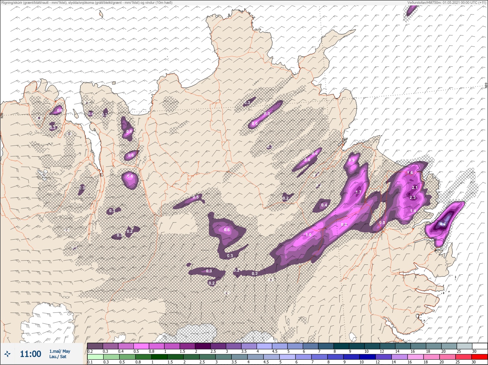Click the 2.1 precipitation value on the map
The height and width of the screenshot is (365, 488).
[415, 187]
